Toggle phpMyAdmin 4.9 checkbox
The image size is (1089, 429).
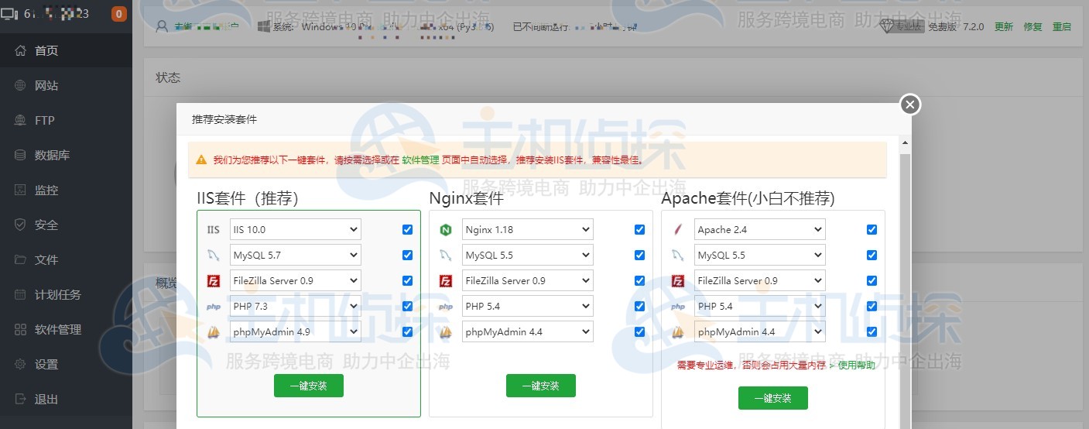(407, 331)
